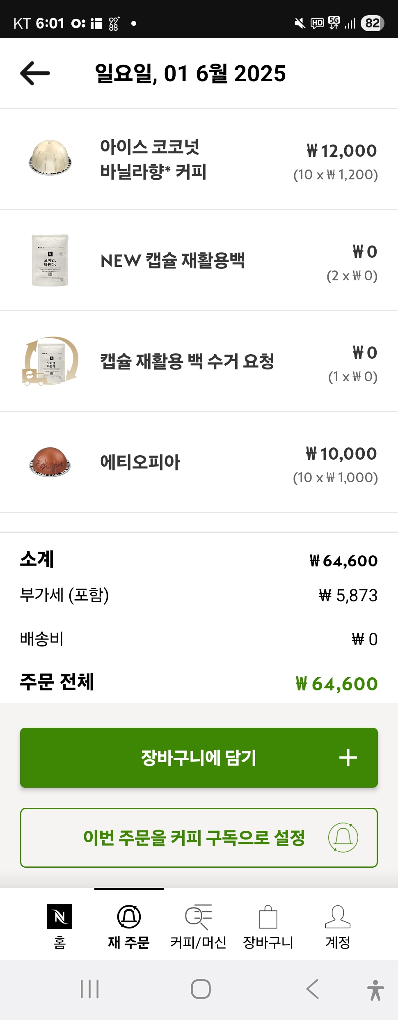Screen dimensions: 398x1020
Task: Select the 아이스 코코넛 바닐라향 커피 item name
Action: [x=153, y=159]
